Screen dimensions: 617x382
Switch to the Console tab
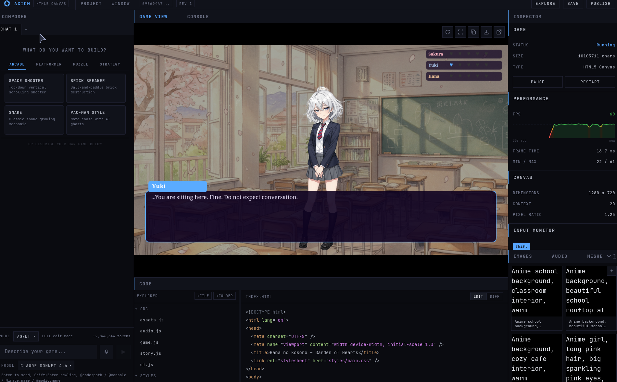point(198,17)
